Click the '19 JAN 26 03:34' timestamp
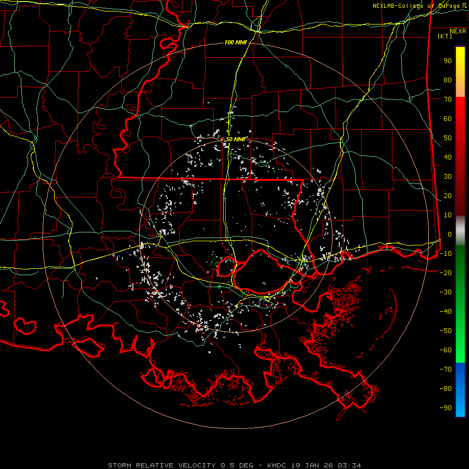This screenshot has width=469, height=469. pos(325,465)
